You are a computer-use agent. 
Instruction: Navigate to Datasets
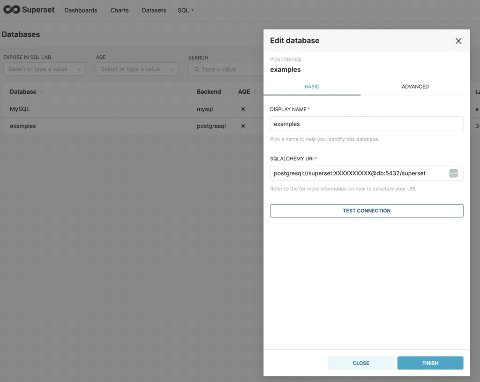point(154,10)
